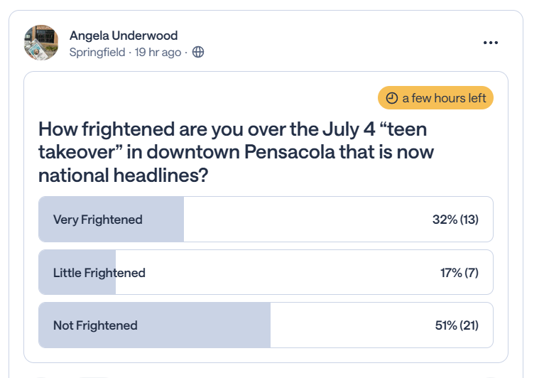Screen dimensions: 544x378
Task: Click the Springfield neighborhood link
Action: point(97,53)
